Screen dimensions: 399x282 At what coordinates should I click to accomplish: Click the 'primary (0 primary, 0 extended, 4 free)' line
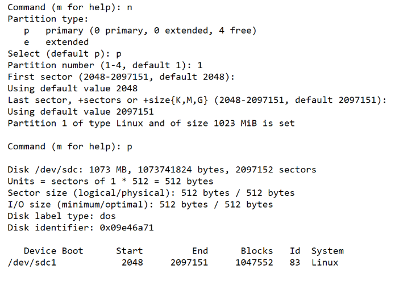[151, 31]
